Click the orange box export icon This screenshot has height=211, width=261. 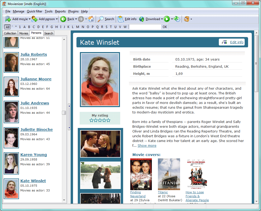[186, 19]
